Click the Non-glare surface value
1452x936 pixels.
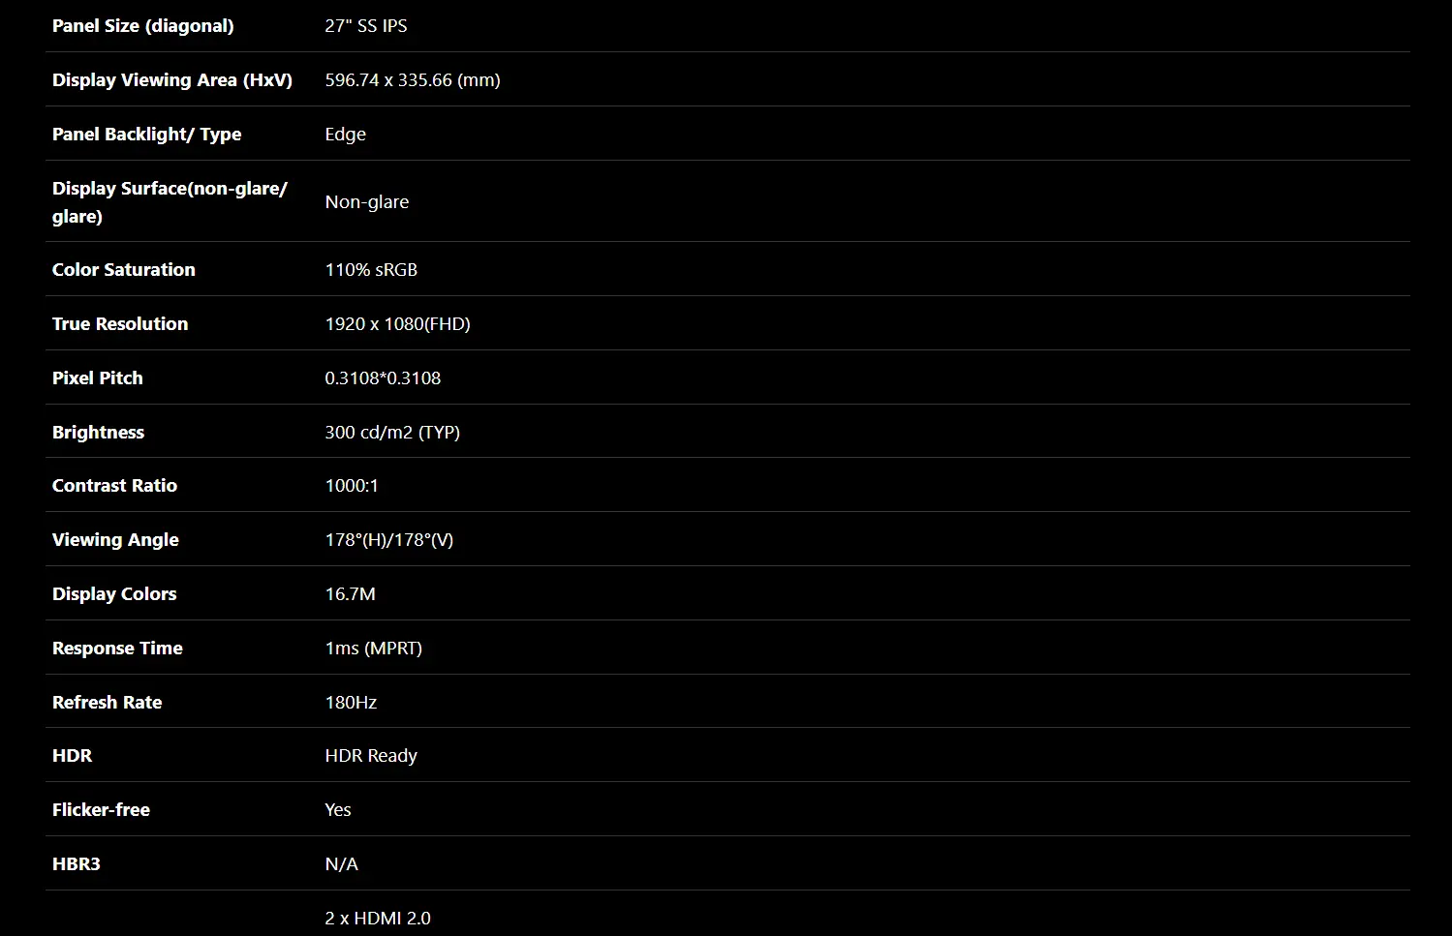(x=366, y=202)
